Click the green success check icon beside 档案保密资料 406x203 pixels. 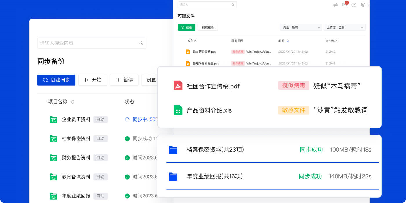tap(127, 138)
